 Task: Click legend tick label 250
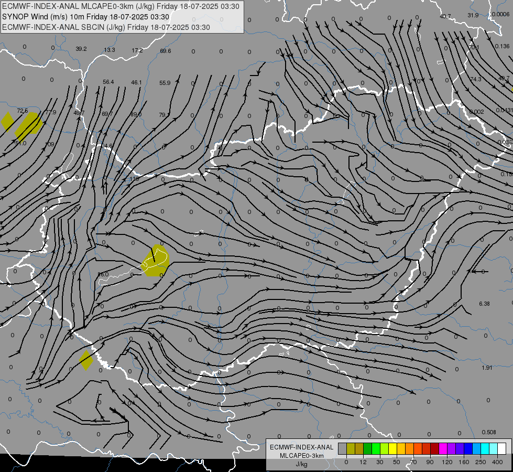[x=481, y=462]
